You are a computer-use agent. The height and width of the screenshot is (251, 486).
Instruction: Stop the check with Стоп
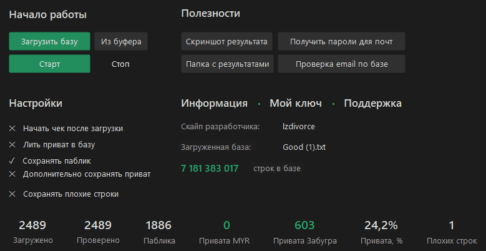(x=120, y=64)
